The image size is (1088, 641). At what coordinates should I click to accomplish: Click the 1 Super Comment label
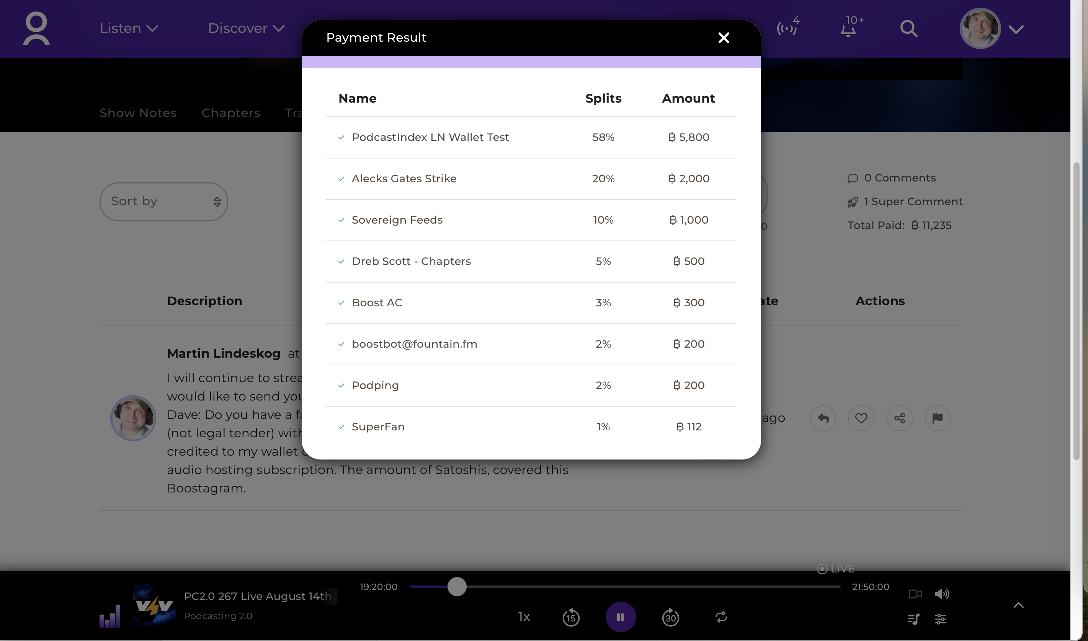(x=913, y=202)
